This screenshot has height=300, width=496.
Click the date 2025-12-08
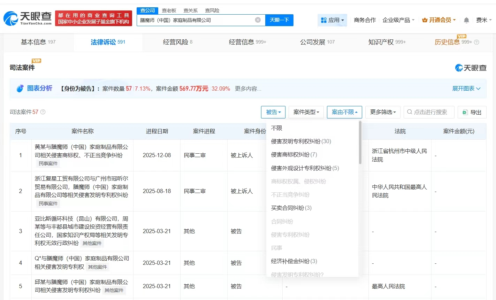[157, 155]
